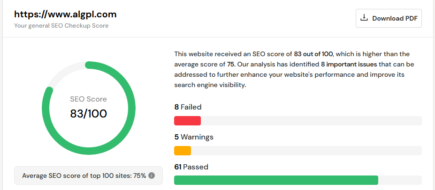Click 'Your general SEO Checkup Score' subtitle
This screenshot has height=190, width=435.
coord(61,26)
